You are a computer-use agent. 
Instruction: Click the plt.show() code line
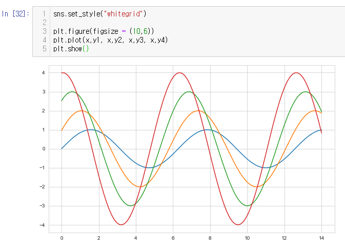pyautogui.click(x=71, y=49)
